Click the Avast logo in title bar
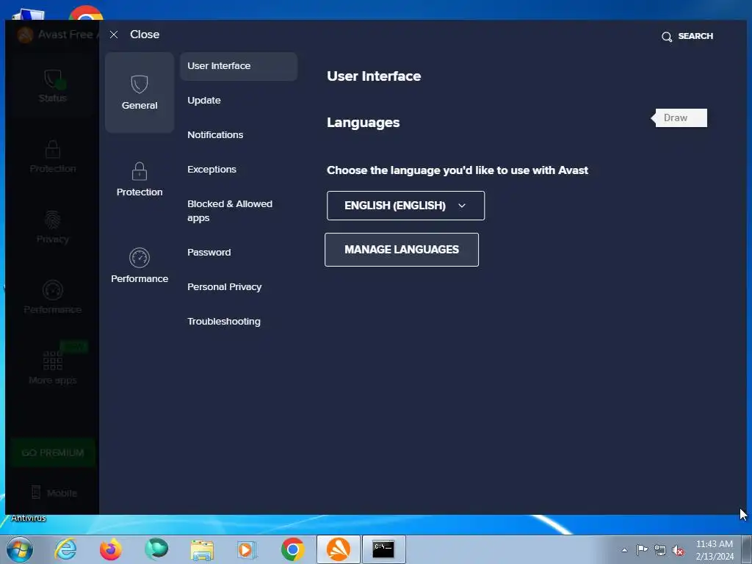This screenshot has width=752, height=564. (25, 35)
